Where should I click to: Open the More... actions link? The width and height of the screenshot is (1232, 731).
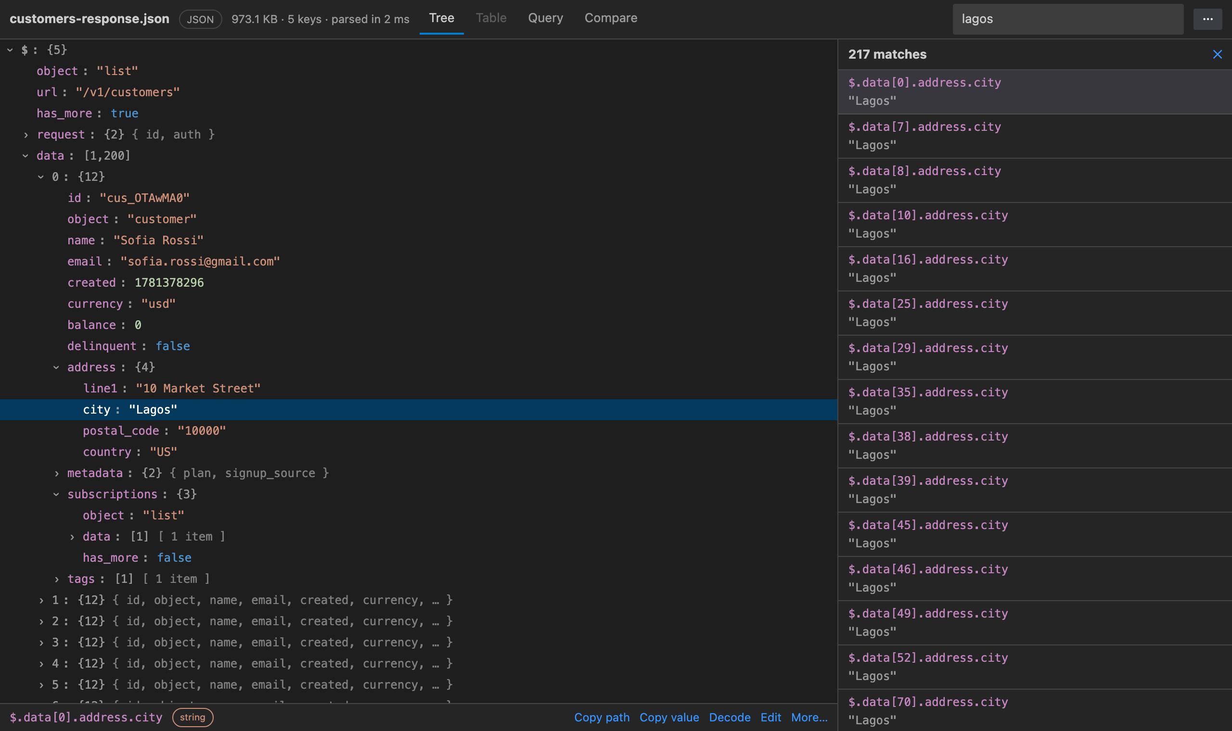pos(809,717)
